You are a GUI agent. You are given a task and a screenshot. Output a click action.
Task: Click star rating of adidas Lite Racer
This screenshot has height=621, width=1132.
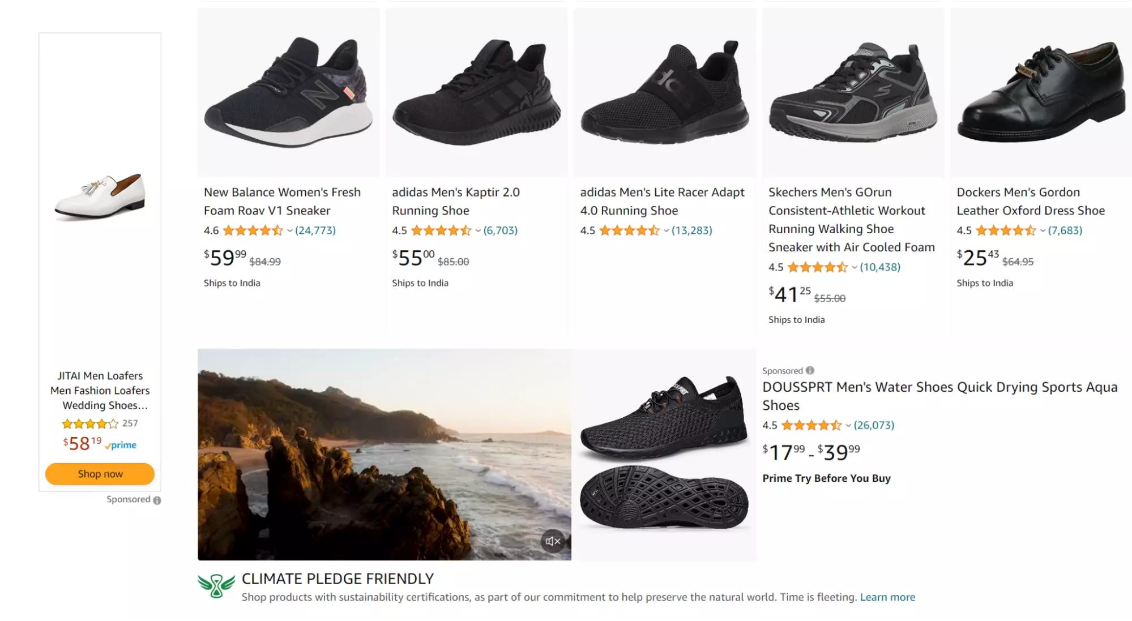629,231
